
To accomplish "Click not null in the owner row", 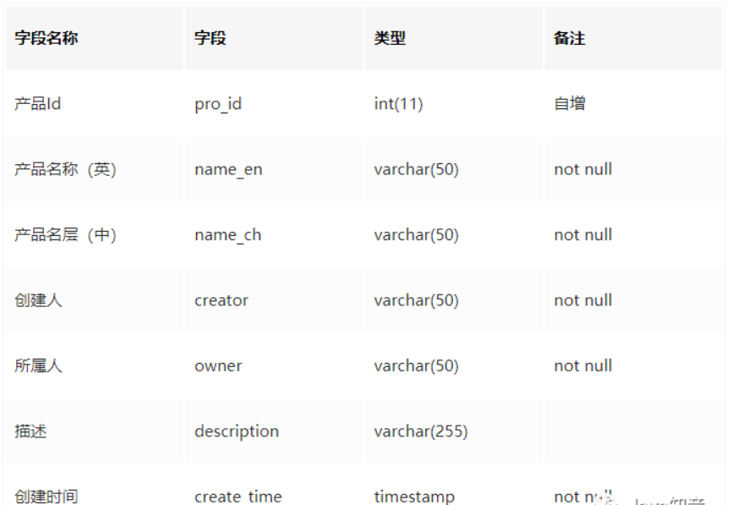I will click(x=634, y=365).
